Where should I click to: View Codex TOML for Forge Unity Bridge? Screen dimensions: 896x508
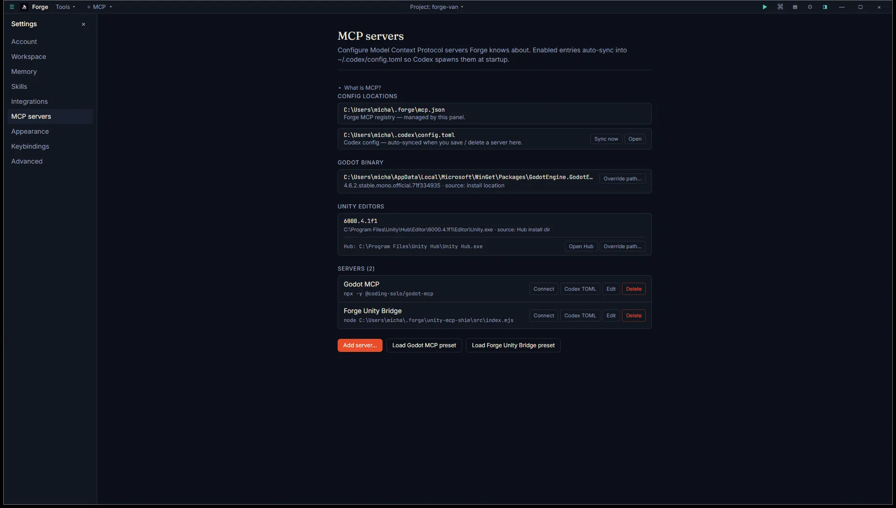pyautogui.click(x=580, y=315)
